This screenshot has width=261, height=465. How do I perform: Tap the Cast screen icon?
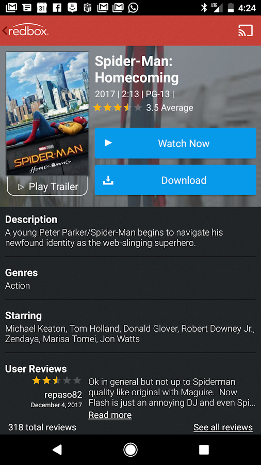point(246,30)
